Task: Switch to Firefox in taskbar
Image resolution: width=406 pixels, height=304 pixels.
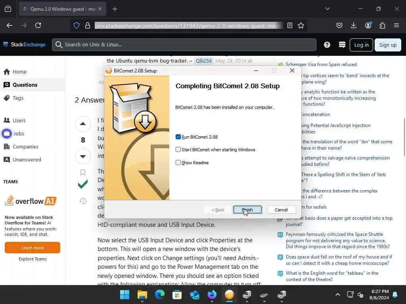Action: [x=212, y=294]
